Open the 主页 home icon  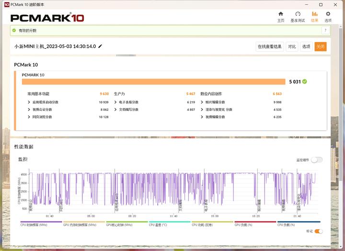click(281, 17)
